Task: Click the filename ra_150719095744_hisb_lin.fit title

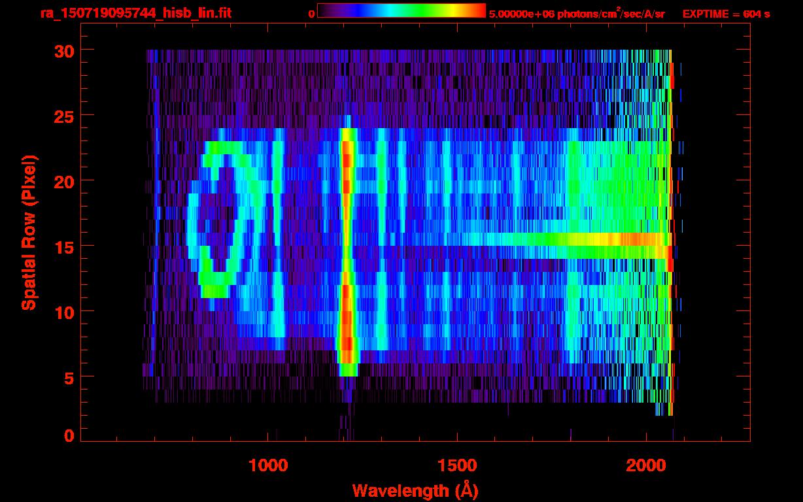Action: coord(135,12)
